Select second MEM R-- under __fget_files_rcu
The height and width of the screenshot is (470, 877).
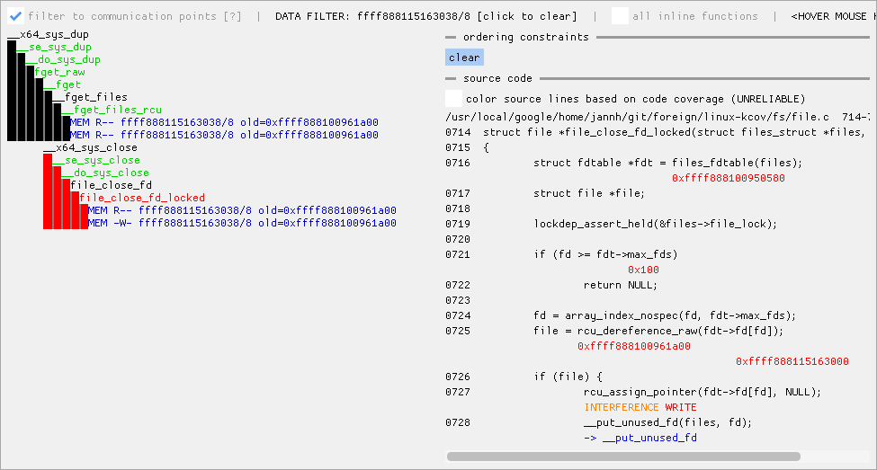[224, 135]
